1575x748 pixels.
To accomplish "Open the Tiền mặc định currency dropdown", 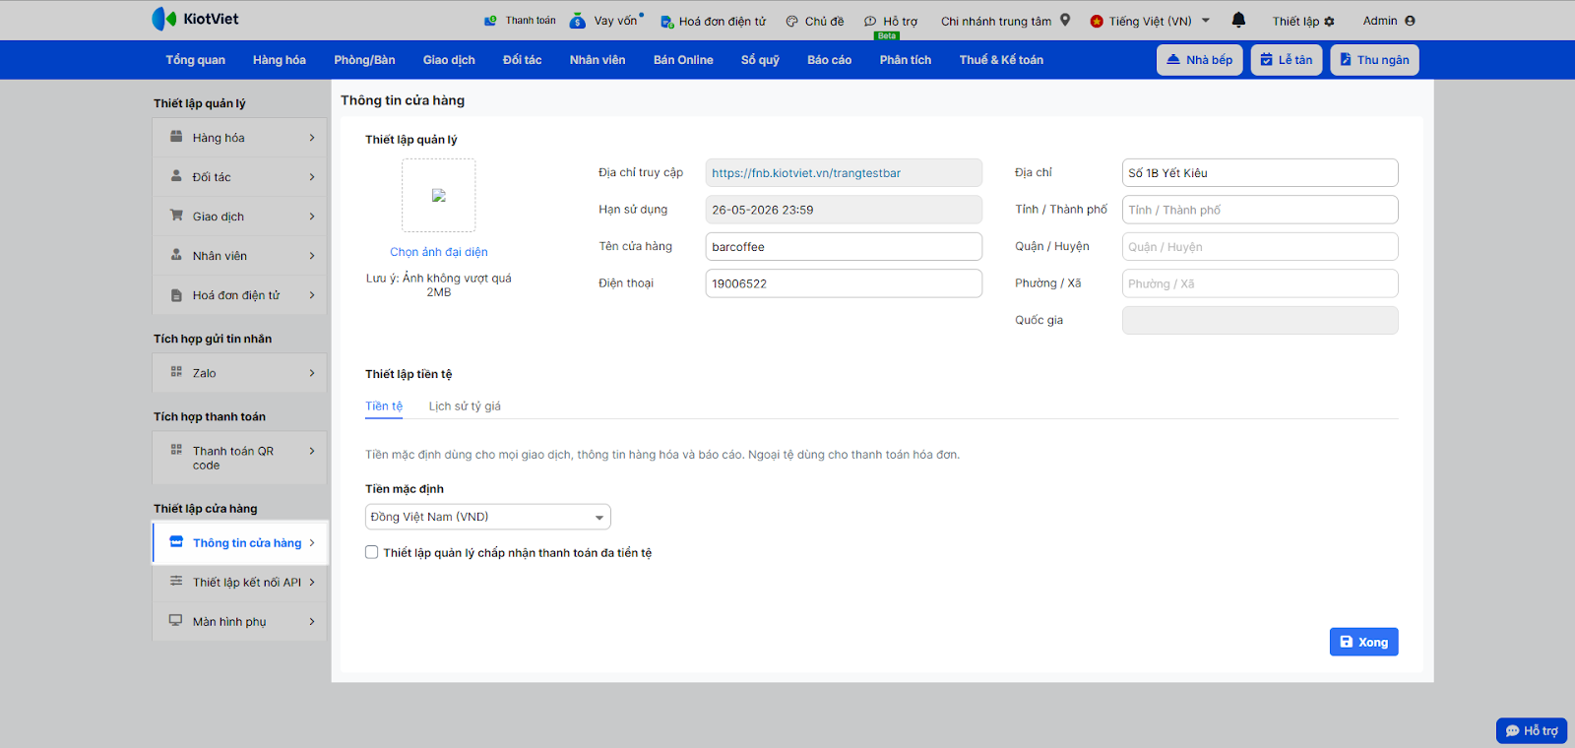I will (x=487, y=517).
